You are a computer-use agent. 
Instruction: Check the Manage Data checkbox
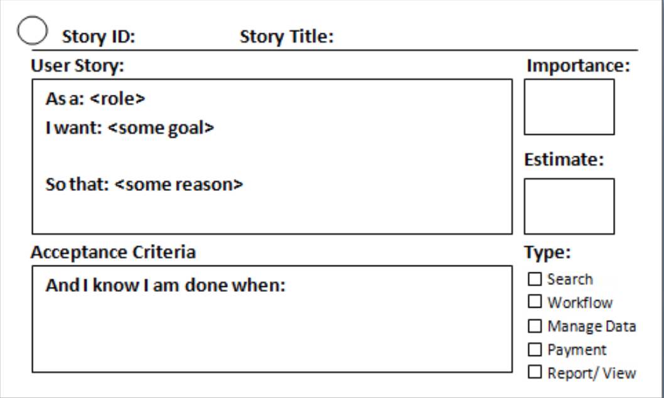(535, 326)
